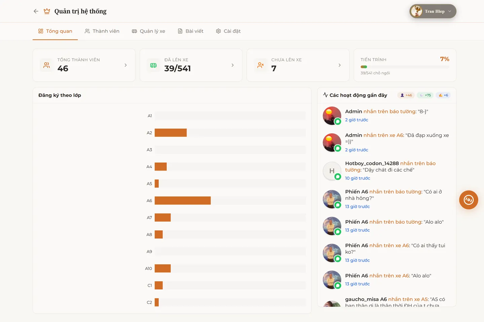
Task: Open the Quản lý xe tab
Action: (148, 31)
